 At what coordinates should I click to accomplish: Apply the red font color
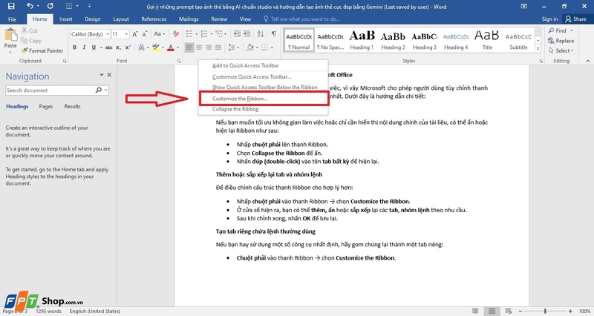(171, 47)
